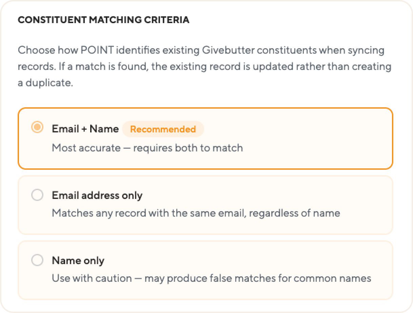Viewport: 413px width, 313px height.
Task: Select the Email + Name radio button
Action: (37, 127)
